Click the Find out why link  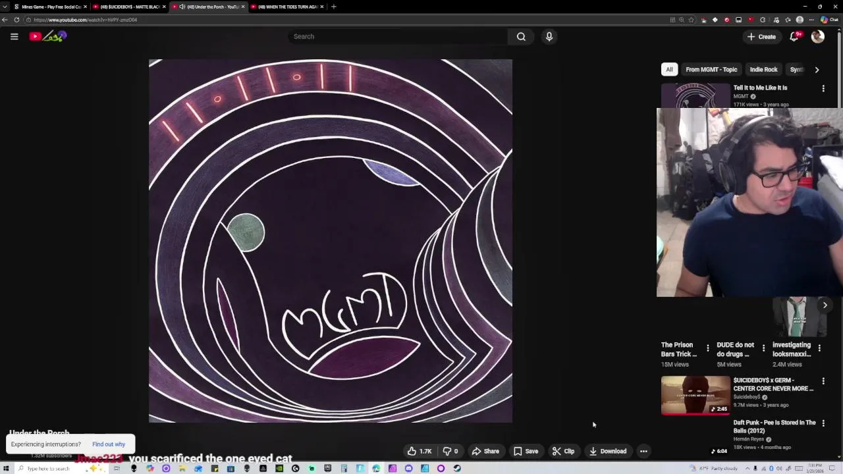(x=109, y=444)
